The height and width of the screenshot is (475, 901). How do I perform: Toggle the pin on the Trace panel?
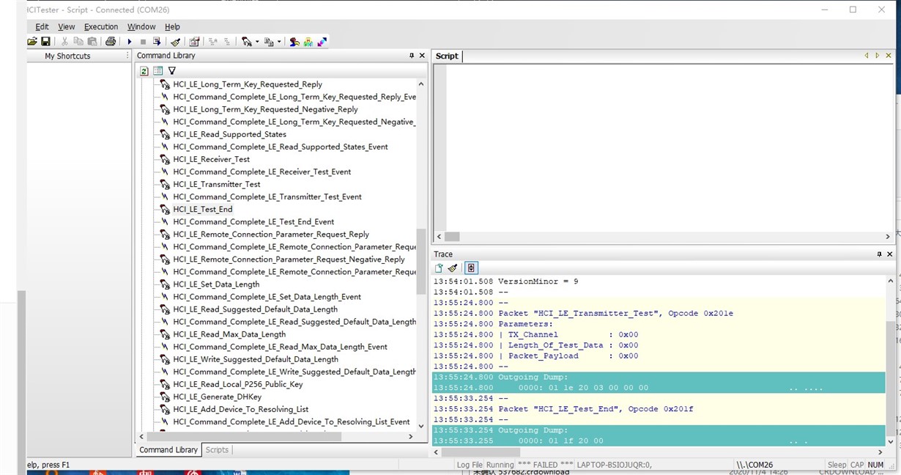pos(880,254)
